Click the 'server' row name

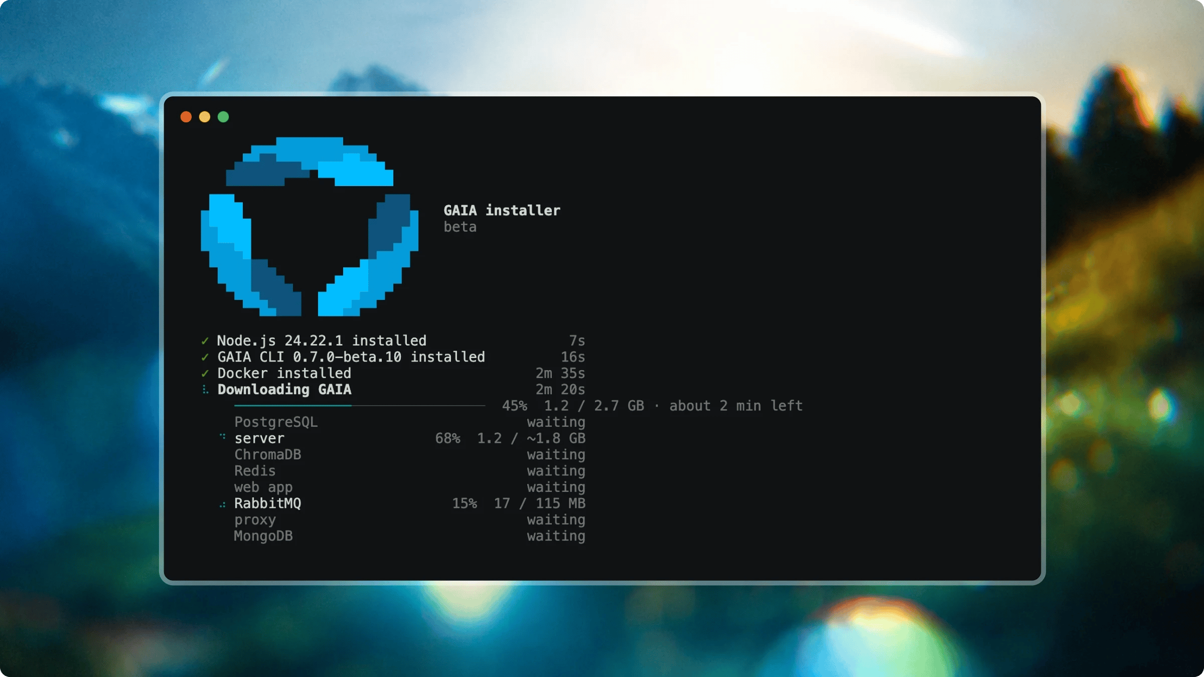259,438
